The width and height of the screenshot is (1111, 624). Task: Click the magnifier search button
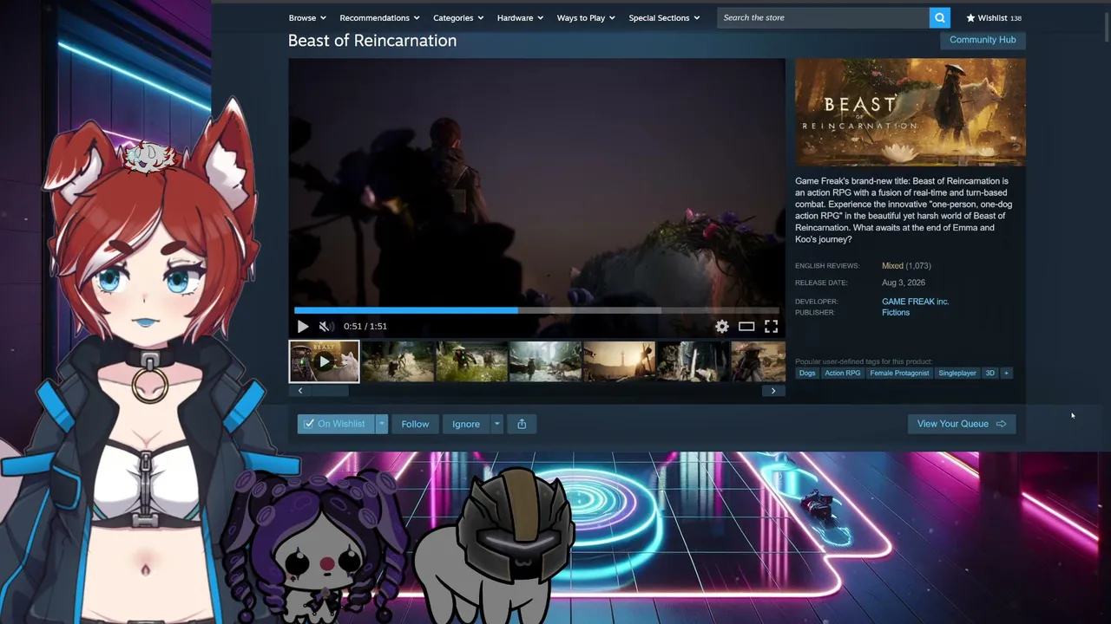(x=939, y=17)
